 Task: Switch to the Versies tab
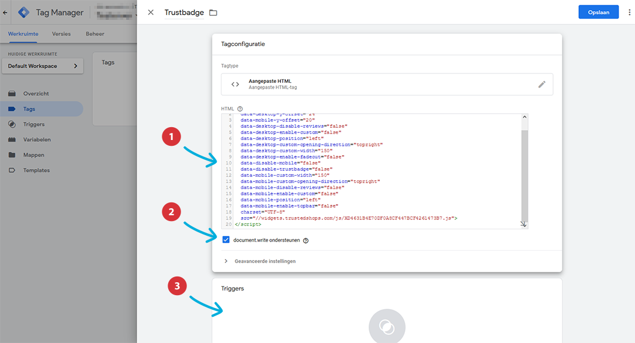tap(61, 34)
